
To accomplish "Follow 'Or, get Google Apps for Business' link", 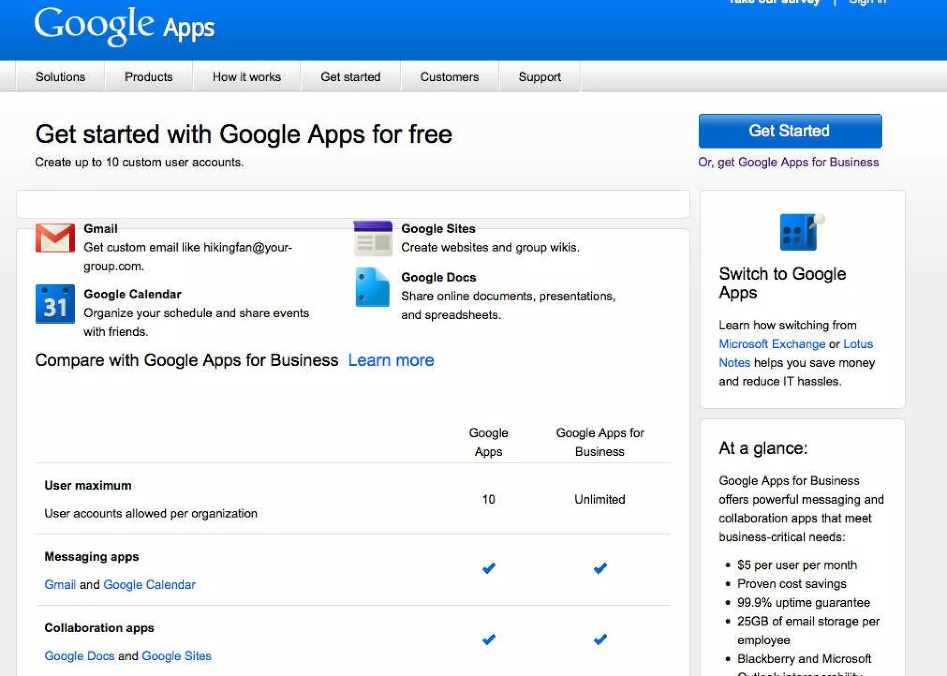I will pyautogui.click(x=788, y=162).
